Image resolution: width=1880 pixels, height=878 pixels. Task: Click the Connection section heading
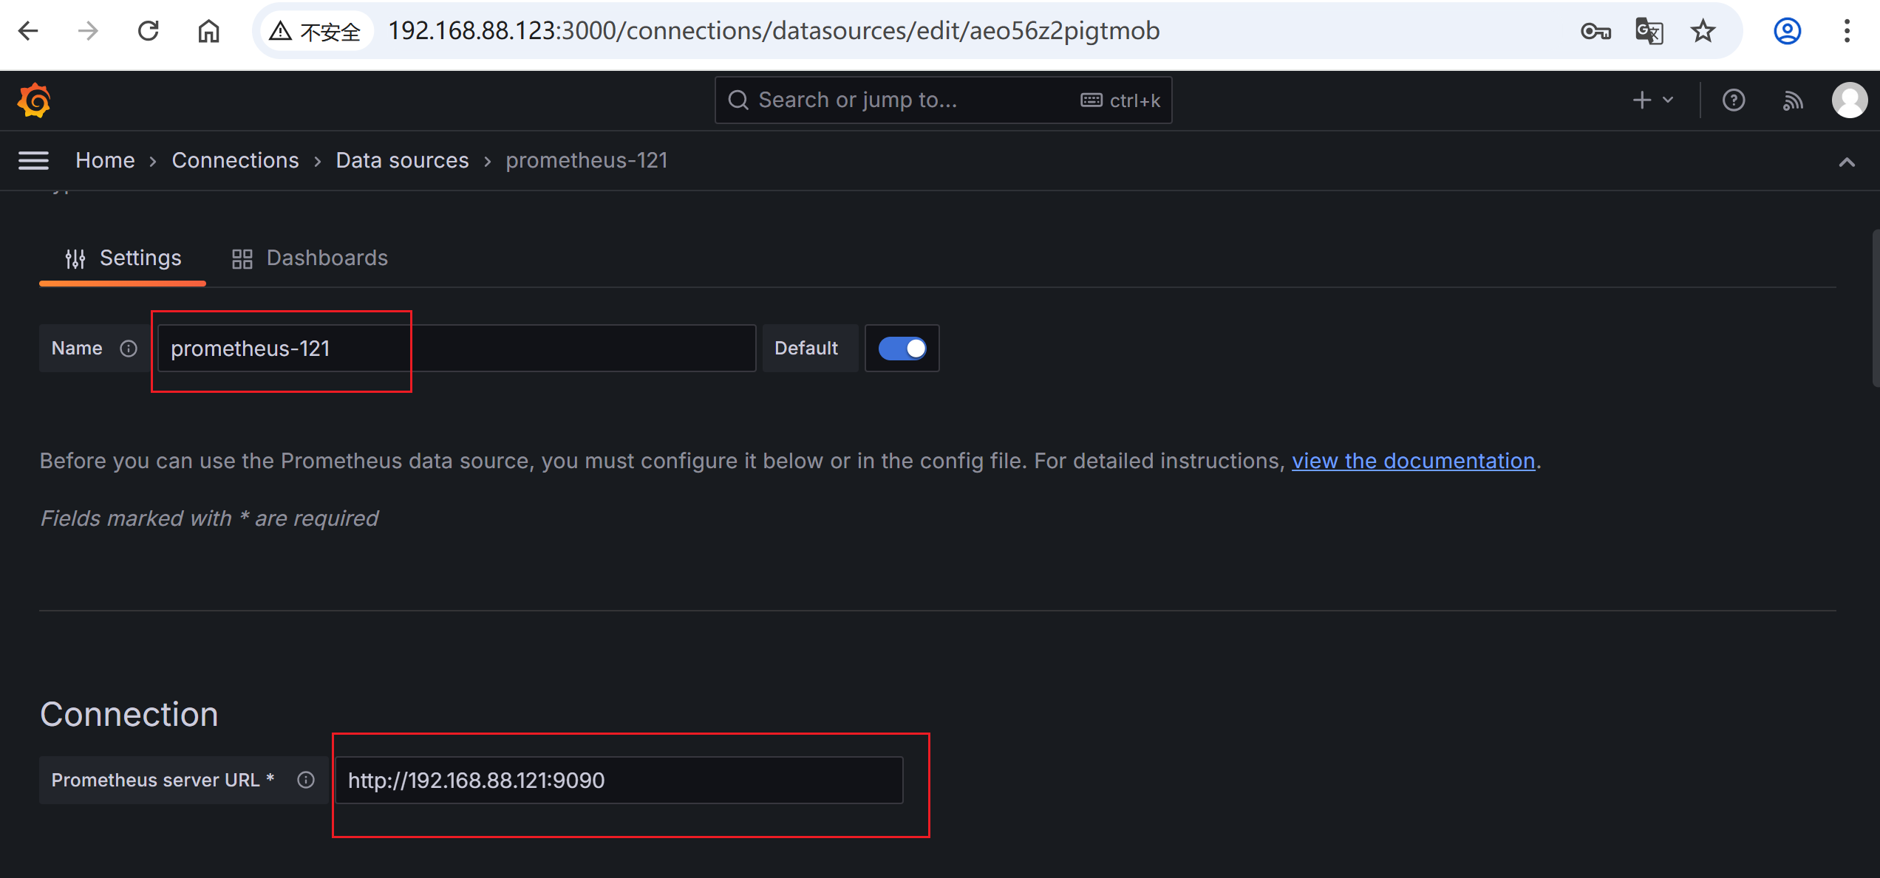(129, 714)
